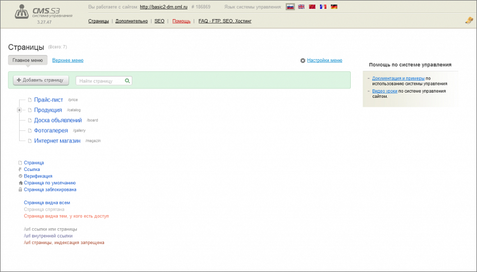Click the /price URL text
This screenshot has width=477, height=272.
click(x=73, y=100)
